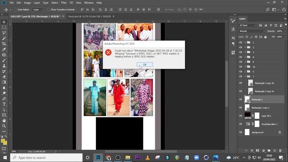Screen dimensions: 288x162
Task: Select the Move tool
Action: [x=4, y=22]
